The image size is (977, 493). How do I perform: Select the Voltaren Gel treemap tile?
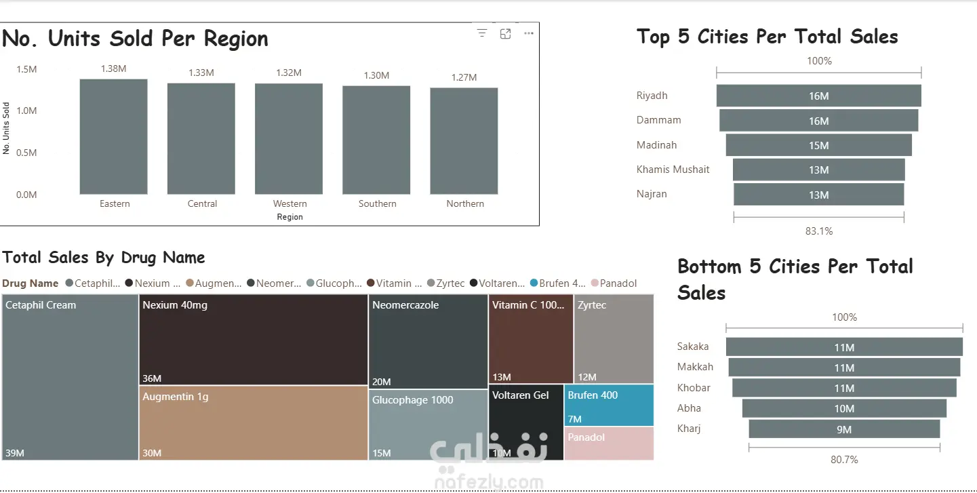pyautogui.click(x=526, y=422)
